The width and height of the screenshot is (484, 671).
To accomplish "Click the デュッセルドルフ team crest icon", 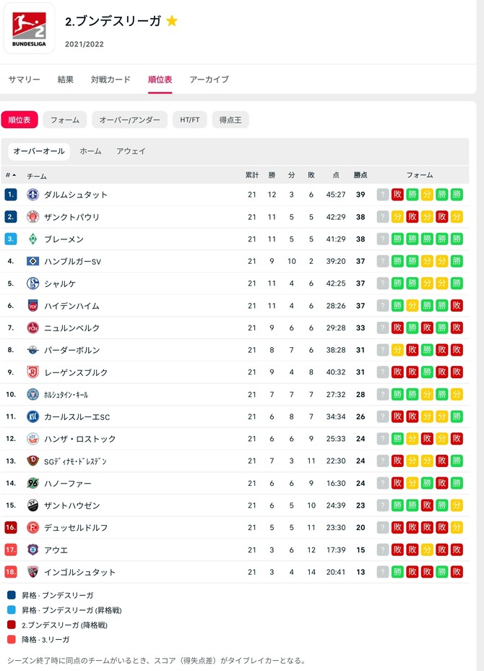I will [x=33, y=528].
